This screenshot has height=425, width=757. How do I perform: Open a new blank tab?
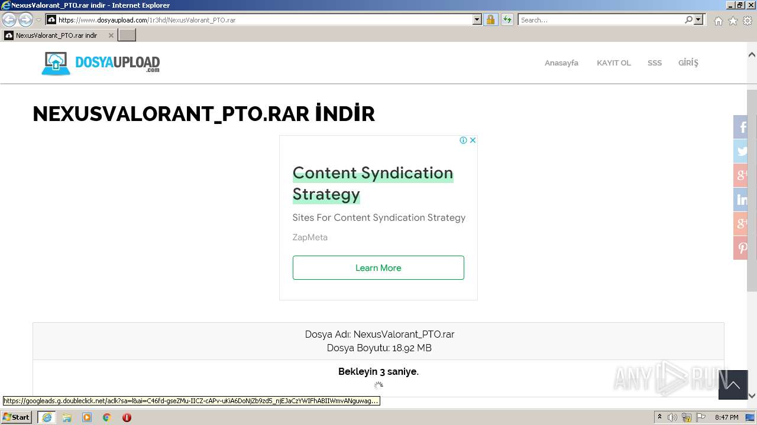tap(127, 35)
